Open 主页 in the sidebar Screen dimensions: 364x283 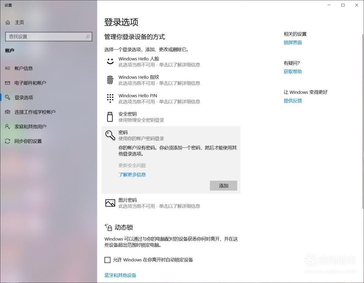19,22
